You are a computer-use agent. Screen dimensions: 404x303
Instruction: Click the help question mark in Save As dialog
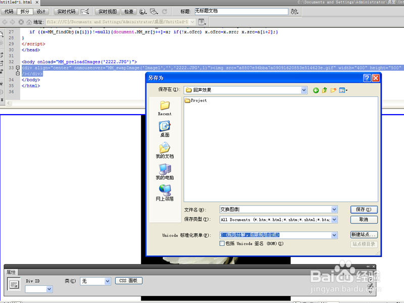(x=367, y=78)
